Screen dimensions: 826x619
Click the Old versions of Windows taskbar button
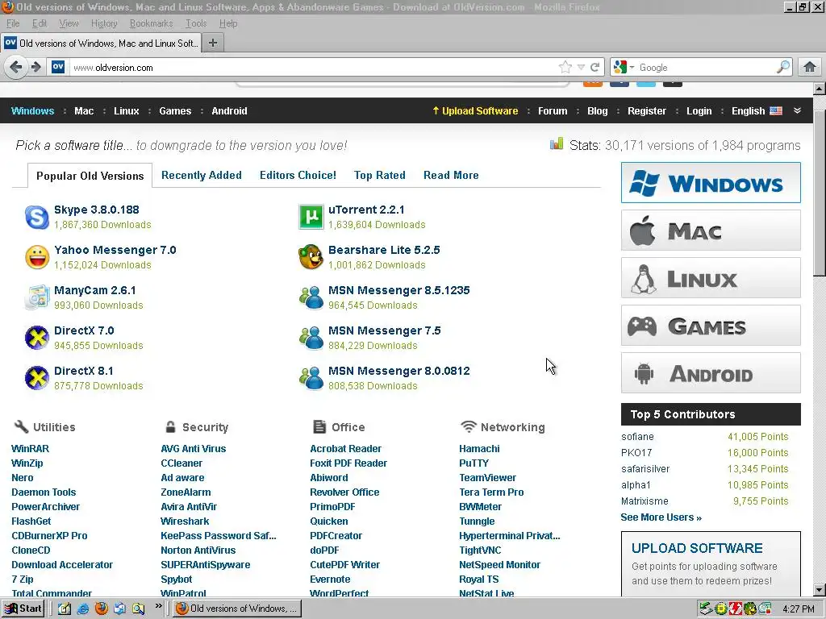tap(237, 609)
